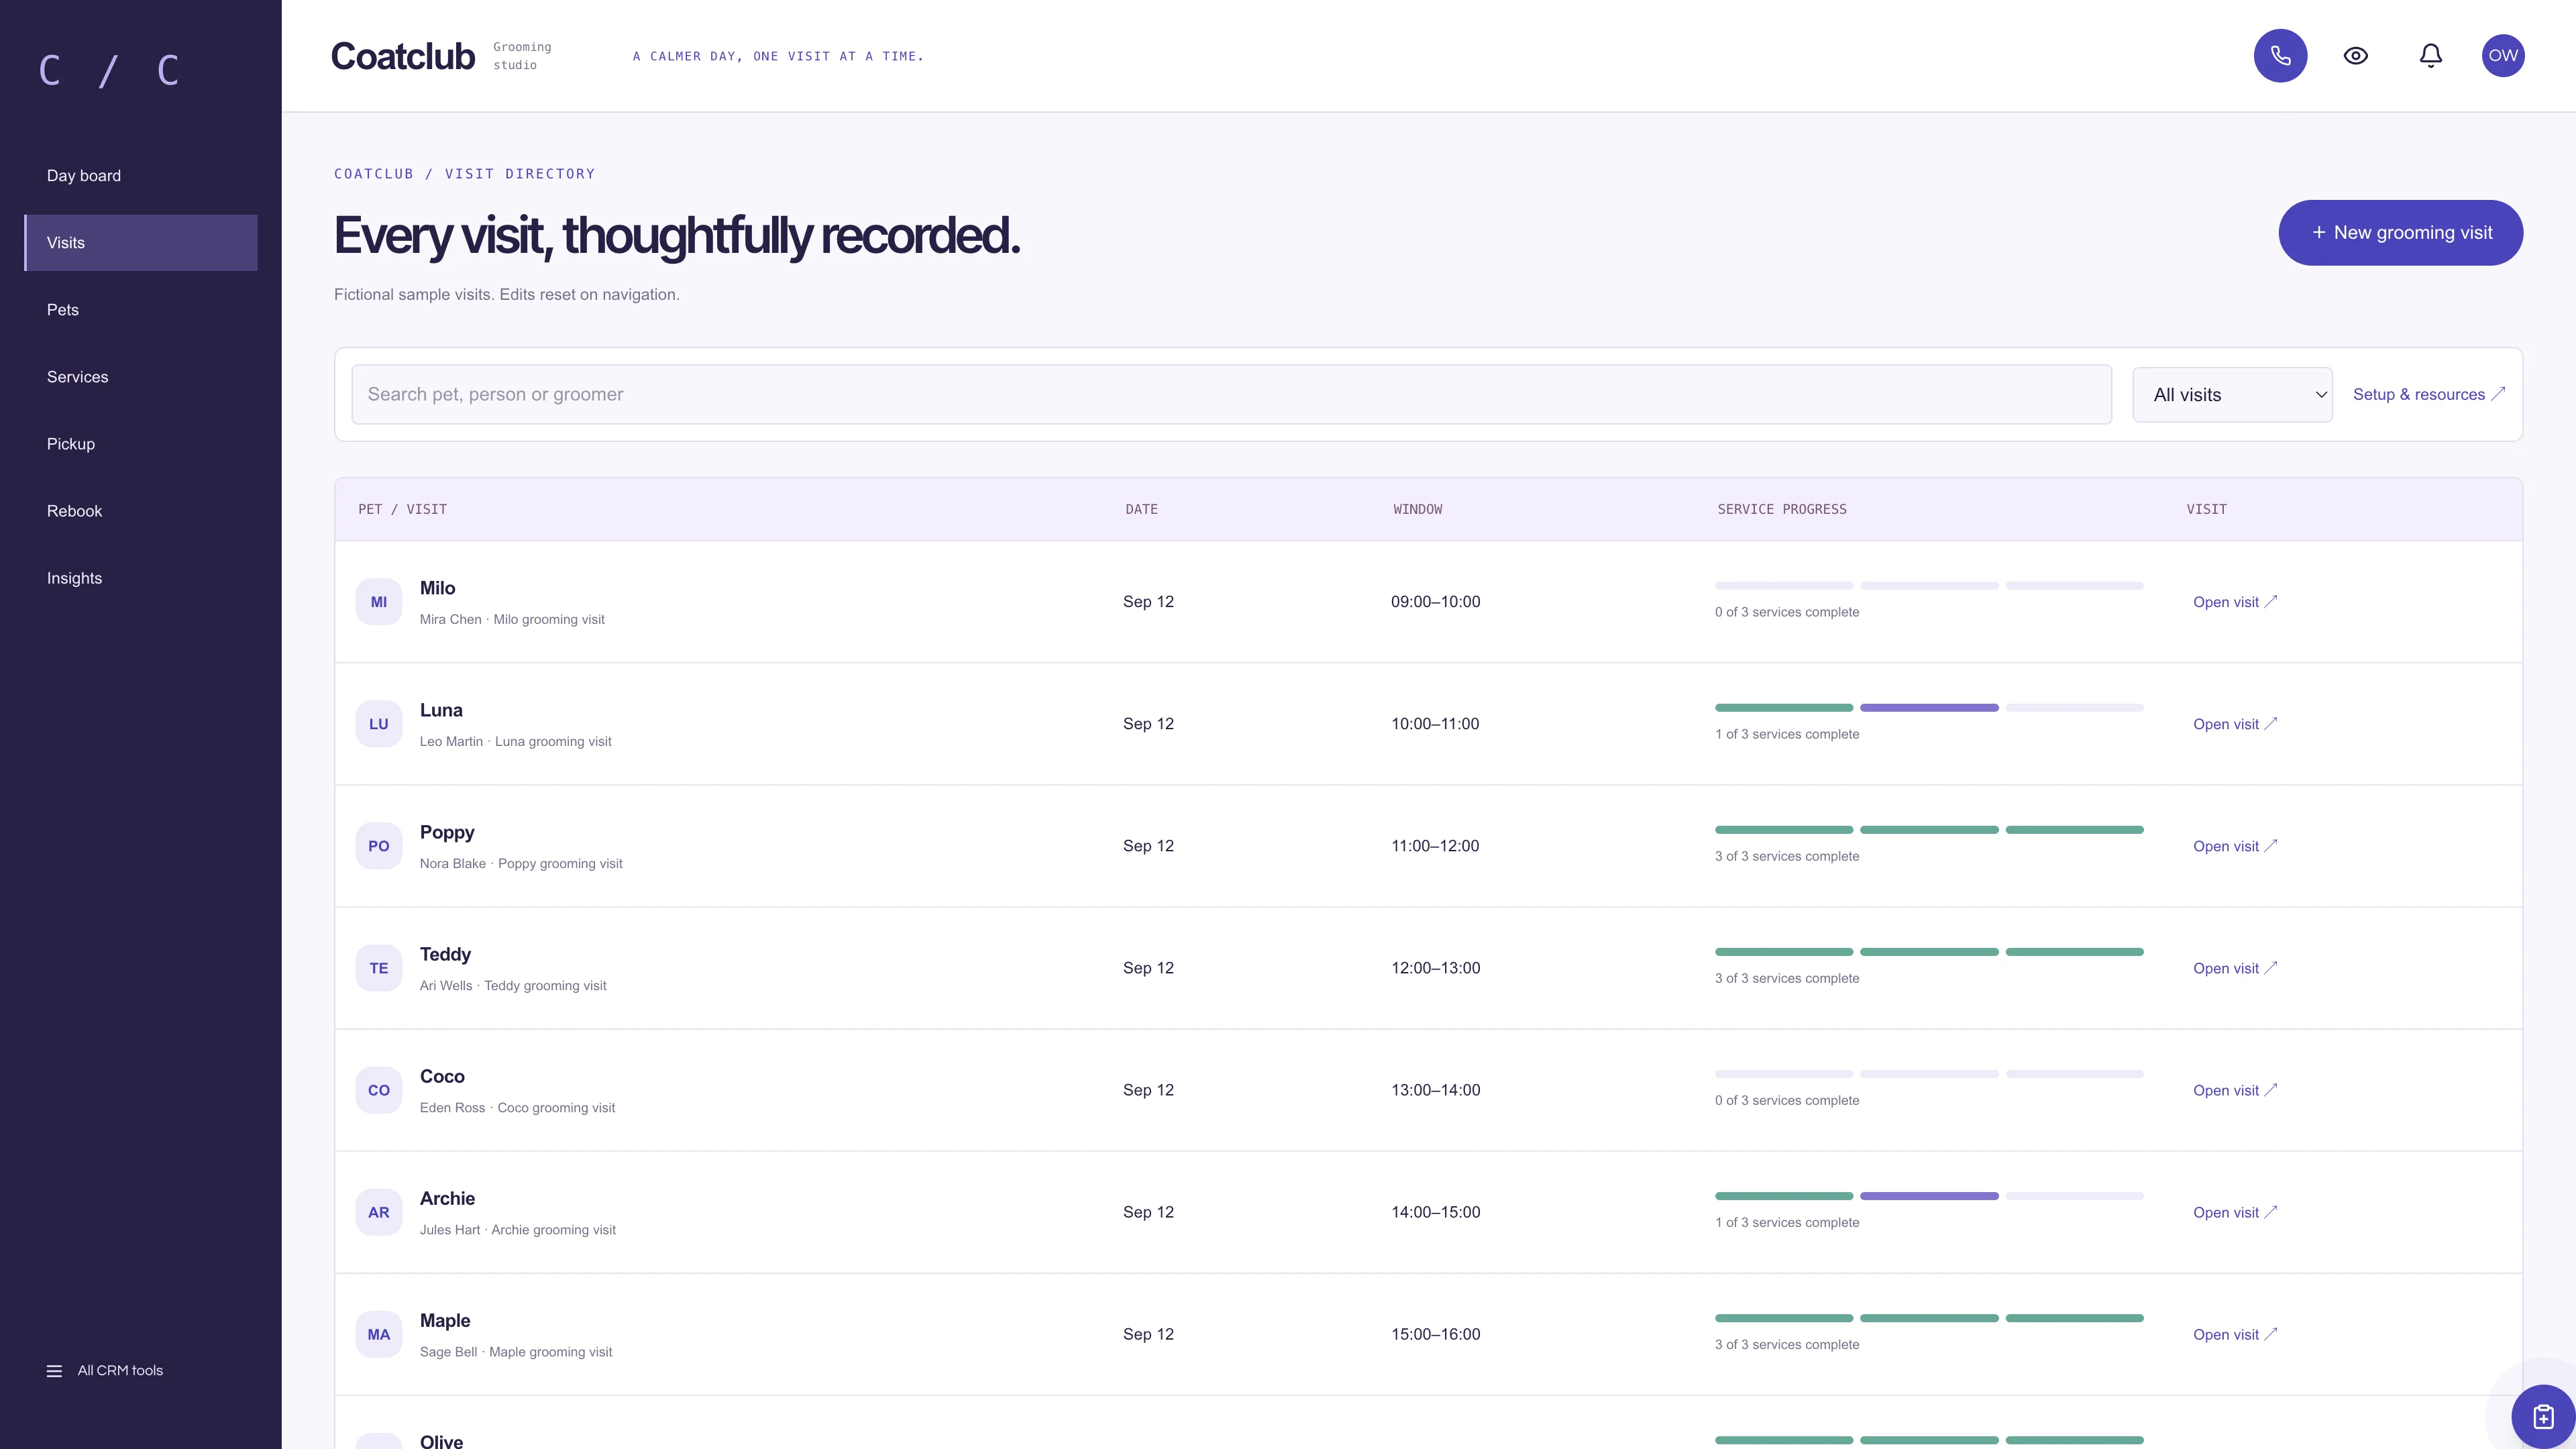
Task: Open visit for Milo
Action: (2234, 602)
